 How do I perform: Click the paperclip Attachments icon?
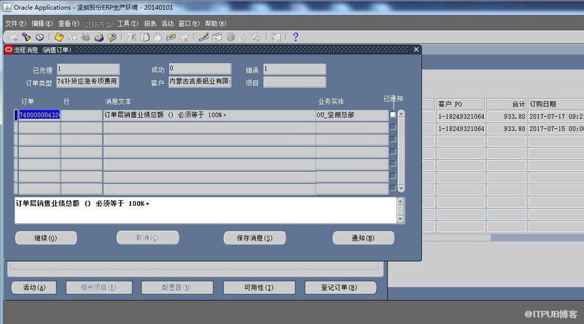pyautogui.click(x=243, y=37)
